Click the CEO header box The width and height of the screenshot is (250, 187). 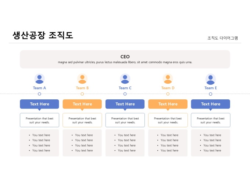click(x=125, y=59)
